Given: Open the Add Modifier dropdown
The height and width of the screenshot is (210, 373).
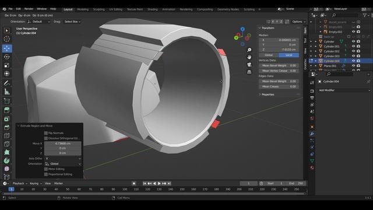Looking at the screenshot, I should (344, 90).
